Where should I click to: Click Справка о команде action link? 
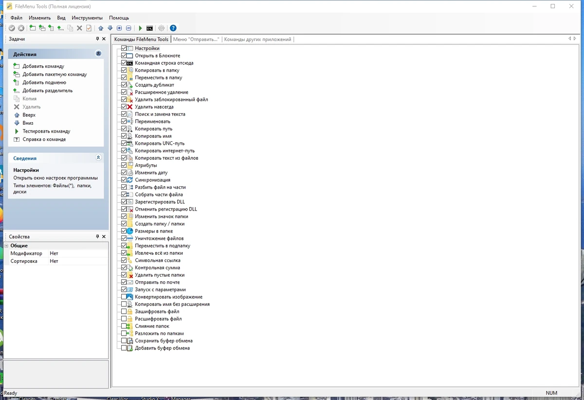coord(44,139)
